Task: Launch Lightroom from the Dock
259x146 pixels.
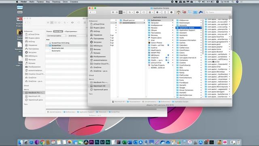Action: pyautogui.click(x=102, y=142)
